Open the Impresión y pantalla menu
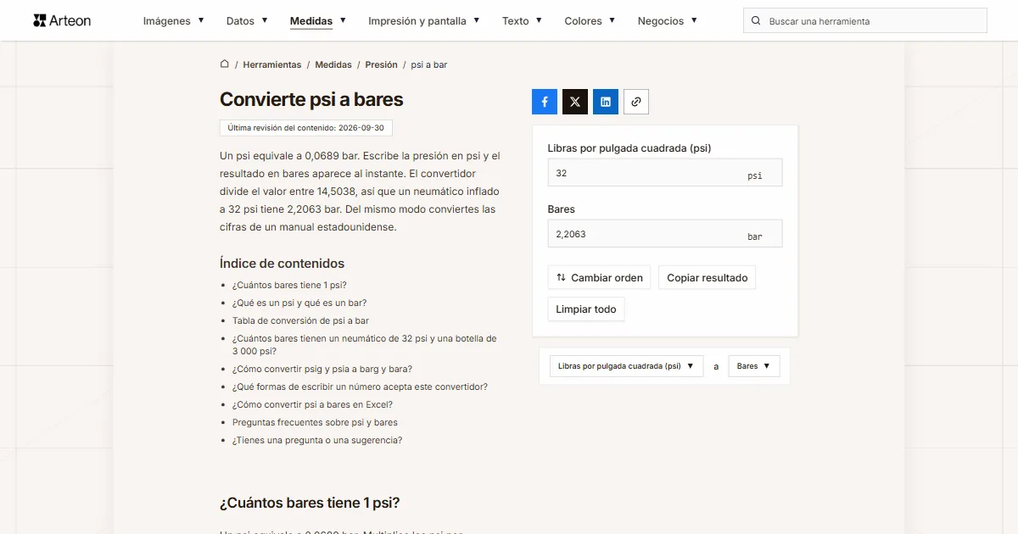The height and width of the screenshot is (534, 1018). coord(424,21)
